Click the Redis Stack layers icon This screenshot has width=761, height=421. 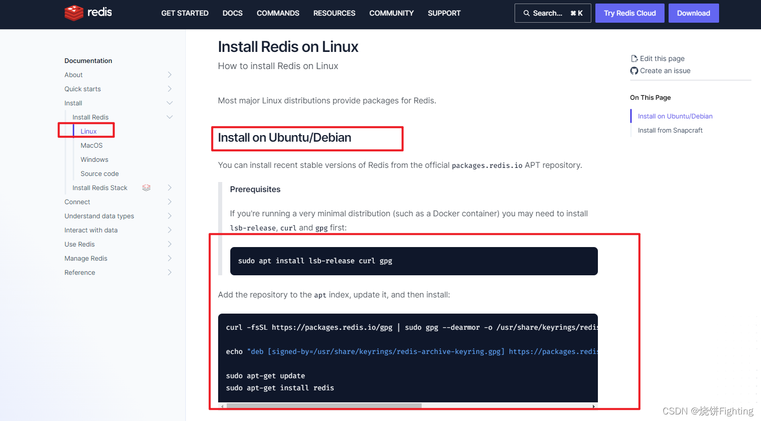pyautogui.click(x=146, y=187)
